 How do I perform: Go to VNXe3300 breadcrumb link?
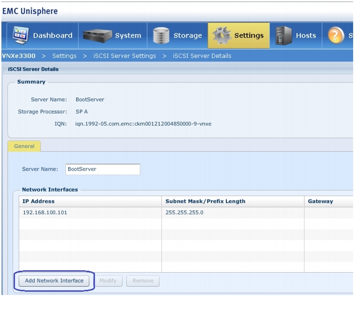coord(19,56)
